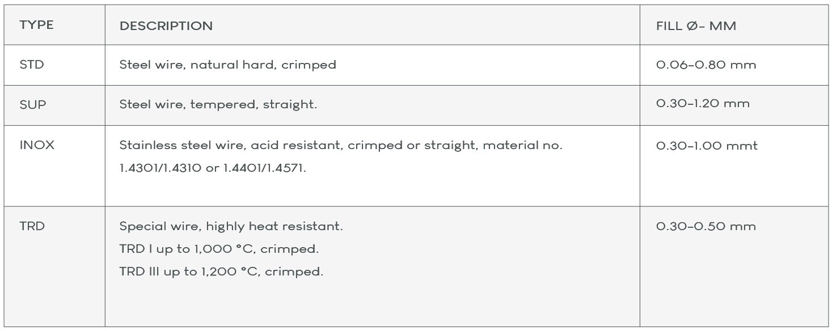The width and height of the screenshot is (832, 331).
Task: Select the 0.06-0.80 mm fill value
Action: 706,65
